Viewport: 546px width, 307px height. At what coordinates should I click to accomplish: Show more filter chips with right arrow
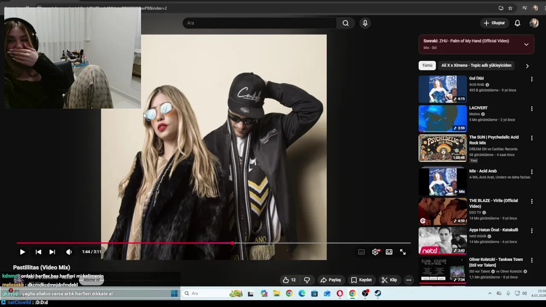(x=527, y=66)
